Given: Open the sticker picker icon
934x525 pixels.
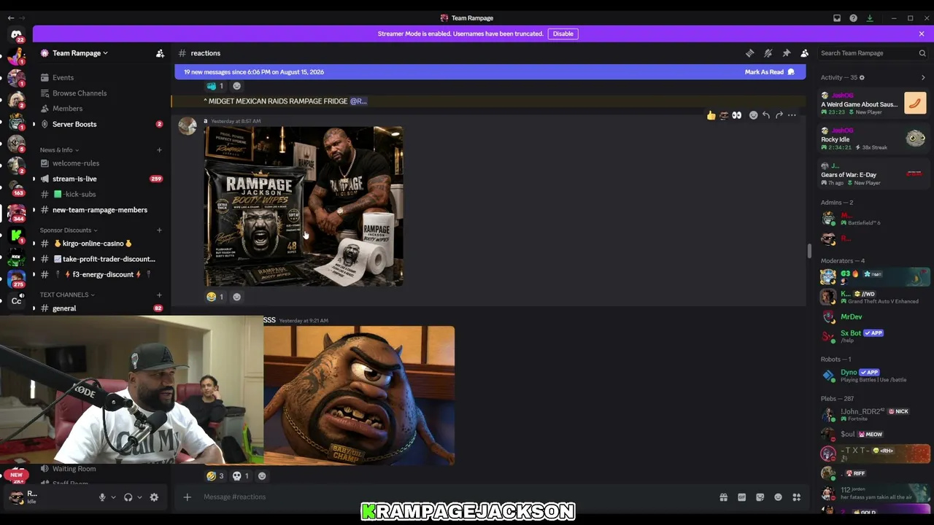Looking at the screenshot, I should pyautogui.click(x=760, y=497).
